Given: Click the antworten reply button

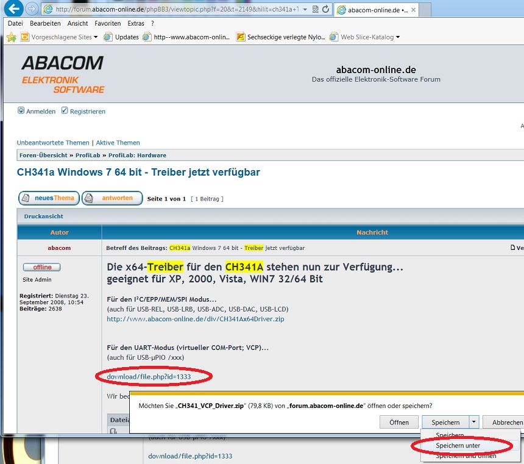Looking at the screenshot, I should (112, 198).
